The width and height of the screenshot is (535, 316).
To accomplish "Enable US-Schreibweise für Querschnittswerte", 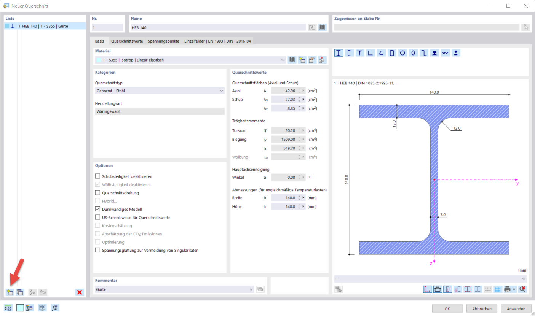I will (98, 218).
